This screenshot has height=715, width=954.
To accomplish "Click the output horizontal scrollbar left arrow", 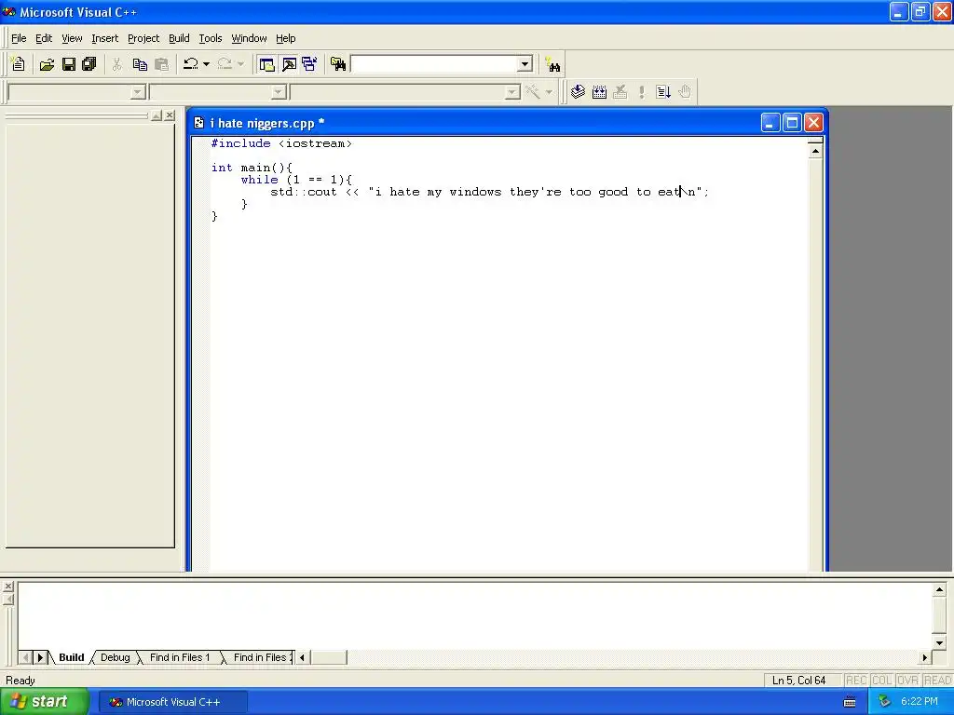I will pos(303,657).
